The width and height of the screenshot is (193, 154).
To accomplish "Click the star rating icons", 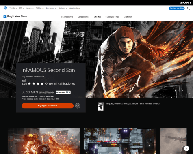I will [x=38, y=84].
